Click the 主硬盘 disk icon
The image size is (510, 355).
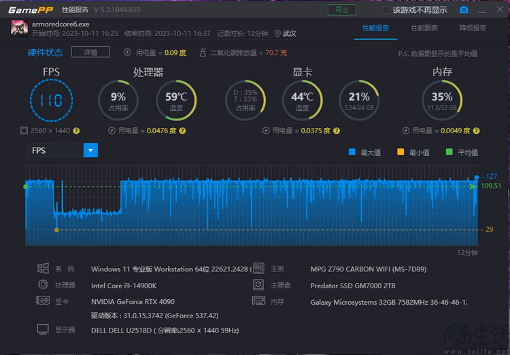(x=258, y=285)
